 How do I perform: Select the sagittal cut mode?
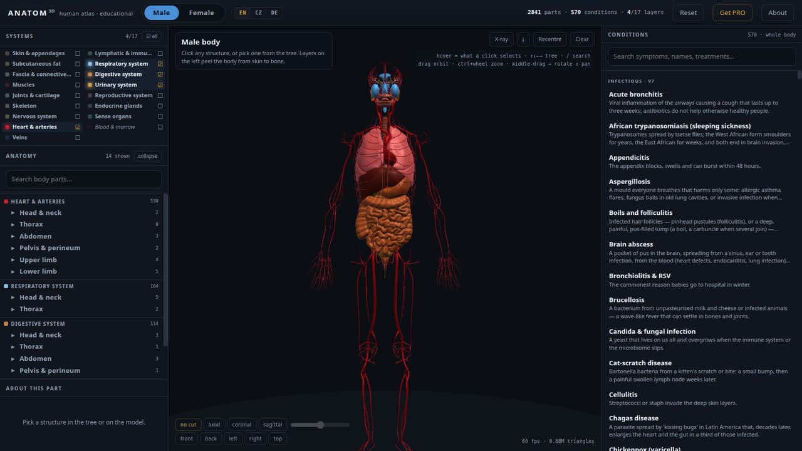pos(273,425)
